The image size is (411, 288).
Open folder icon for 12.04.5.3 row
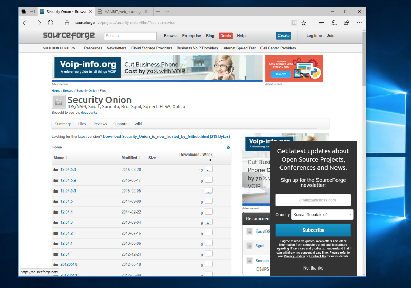pyautogui.click(x=55, y=170)
